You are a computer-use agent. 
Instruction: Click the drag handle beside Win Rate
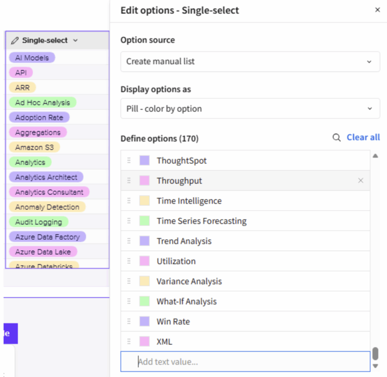coord(129,321)
